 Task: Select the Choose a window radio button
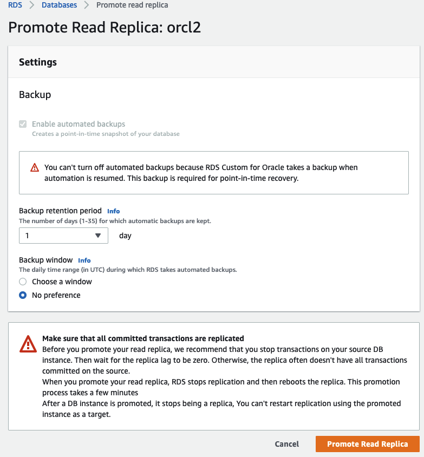(x=22, y=282)
